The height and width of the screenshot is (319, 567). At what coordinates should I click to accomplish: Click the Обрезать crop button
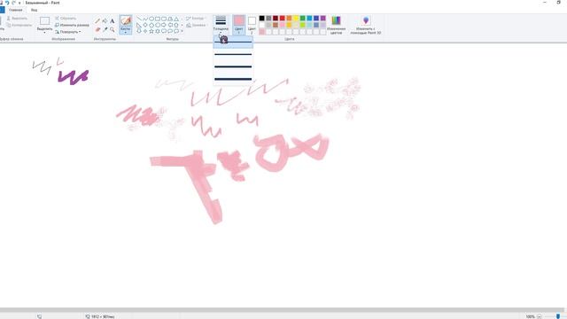pyautogui.click(x=66, y=18)
